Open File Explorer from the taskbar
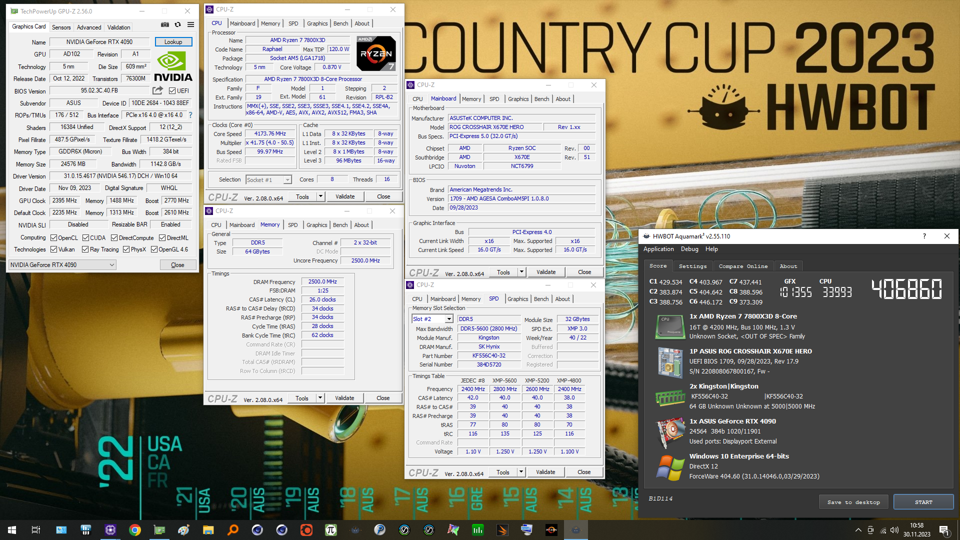 [208, 530]
